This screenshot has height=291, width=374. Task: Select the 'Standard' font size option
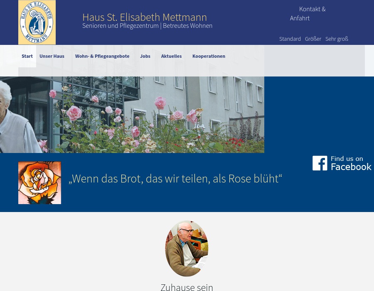point(290,39)
